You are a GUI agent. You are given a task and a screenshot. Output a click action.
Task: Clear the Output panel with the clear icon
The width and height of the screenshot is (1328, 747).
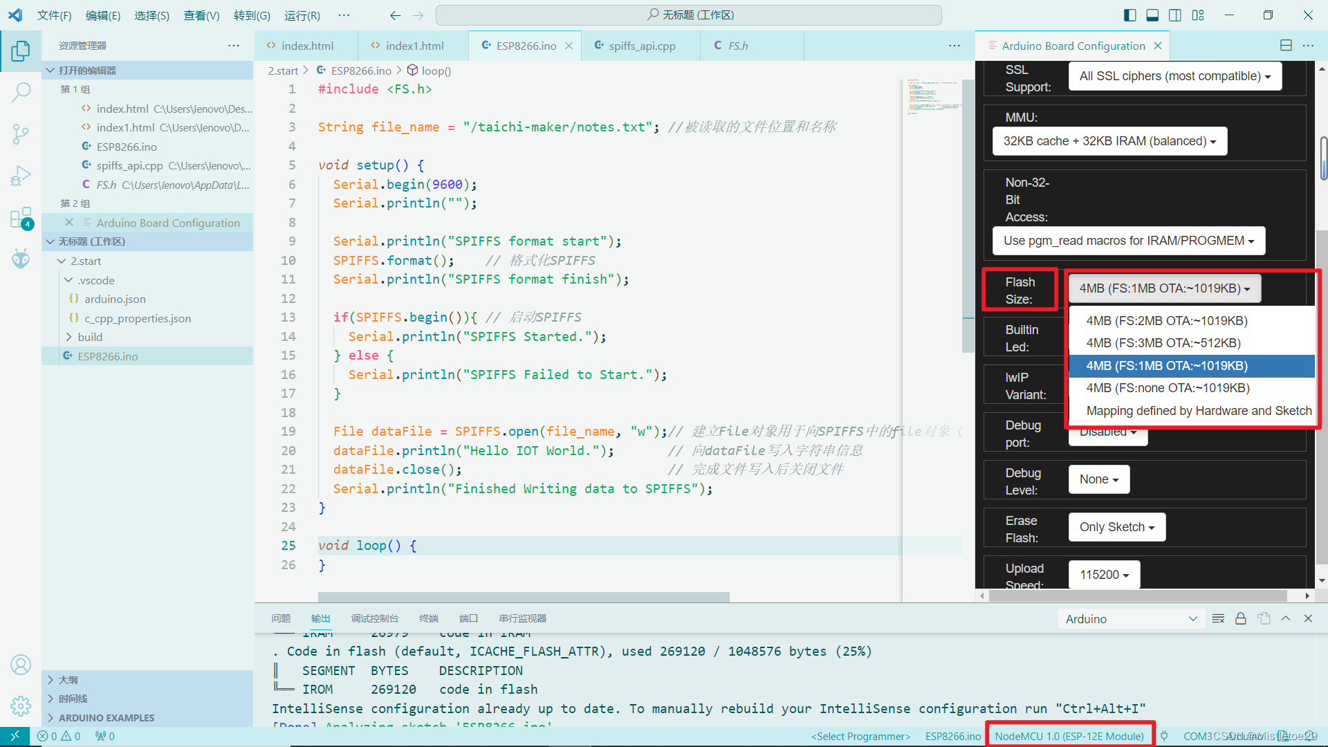tap(1218, 618)
